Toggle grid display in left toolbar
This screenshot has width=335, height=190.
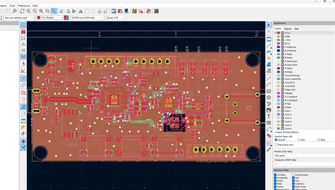coord(23,25)
